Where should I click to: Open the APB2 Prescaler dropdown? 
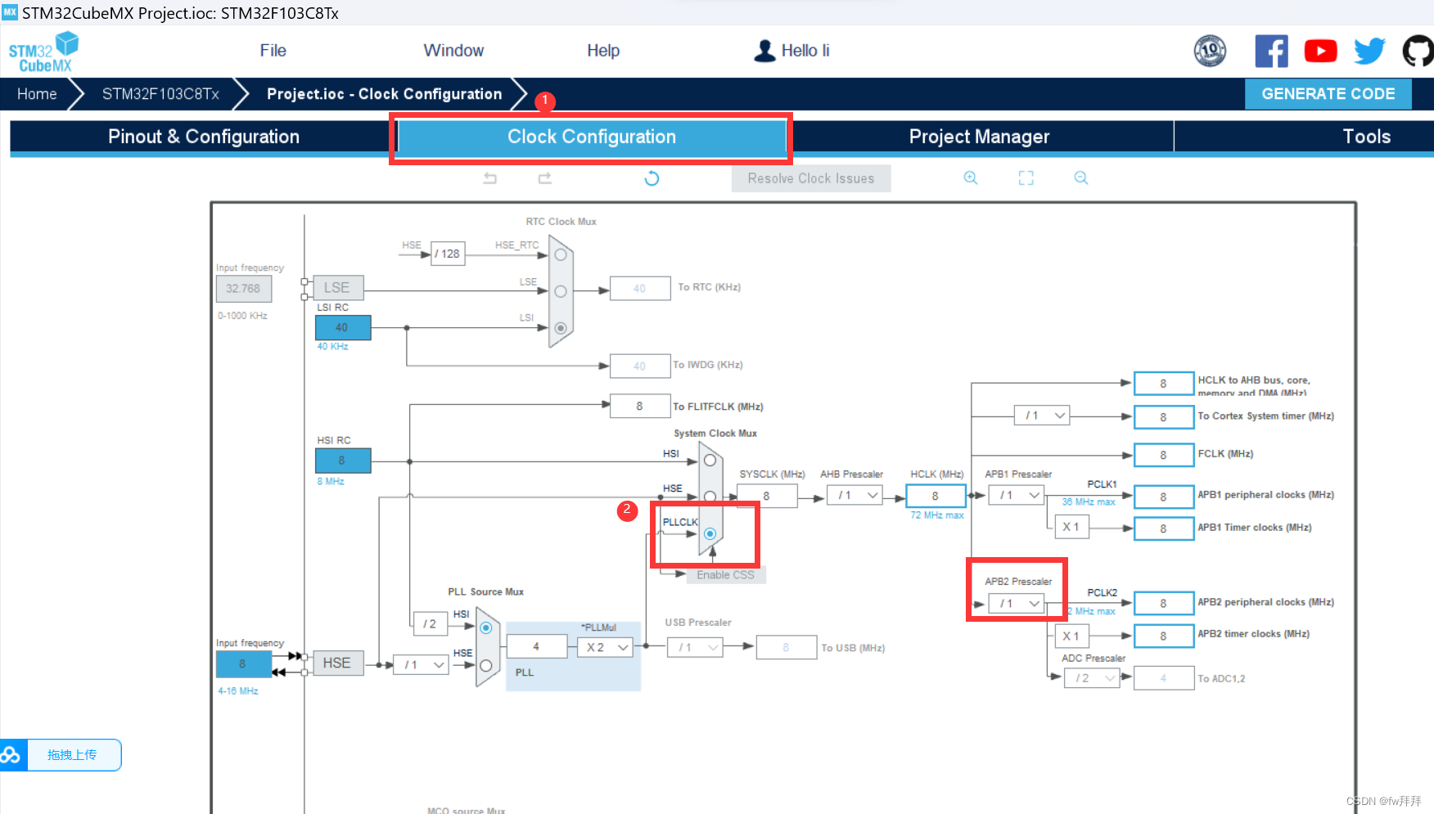click(x=1017, y=604)
